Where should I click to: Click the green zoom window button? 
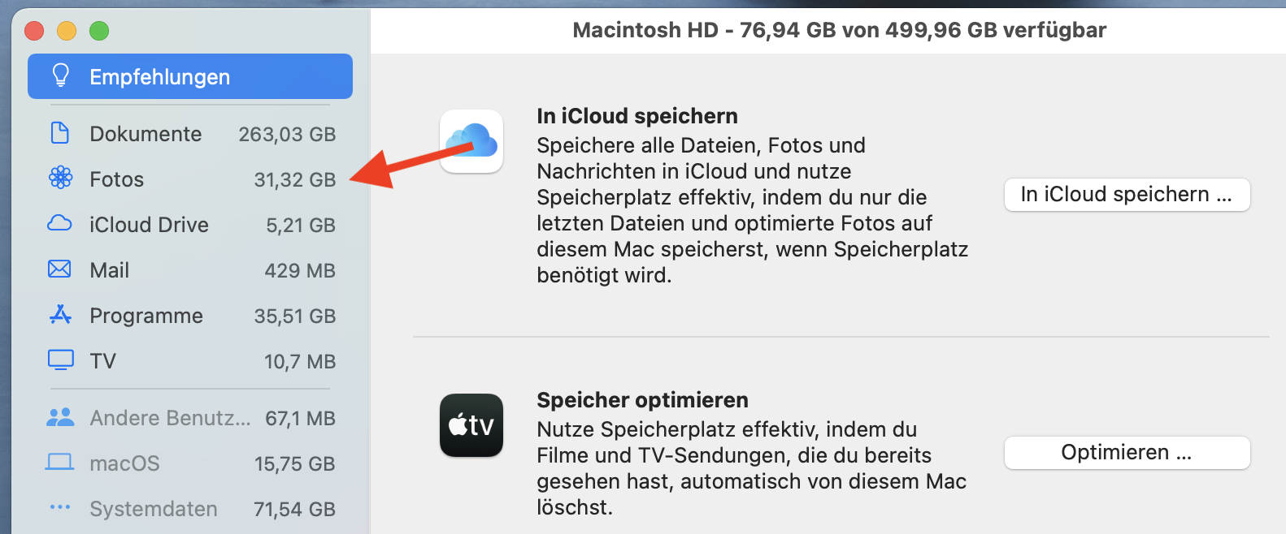[x=99, y=31]
